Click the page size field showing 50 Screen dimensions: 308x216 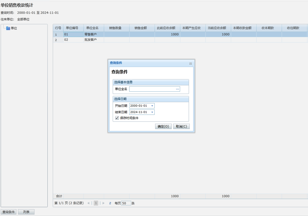[x=126, y=203]
